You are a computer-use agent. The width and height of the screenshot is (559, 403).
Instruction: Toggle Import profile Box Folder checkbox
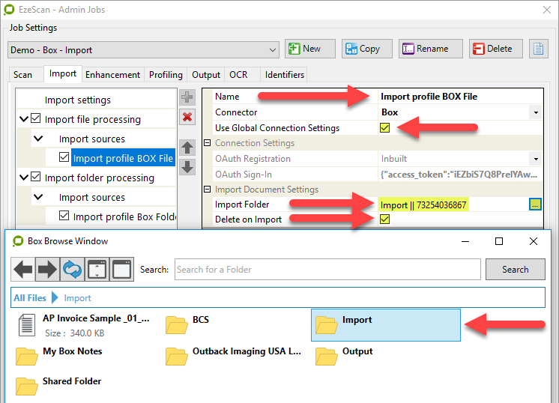tap(64, 215)
